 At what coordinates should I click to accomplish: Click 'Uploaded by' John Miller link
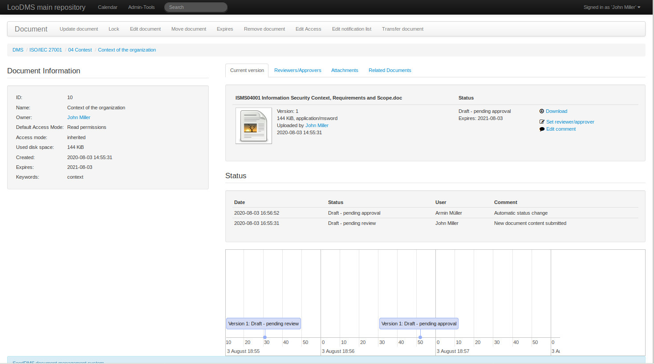pos(317,125)
